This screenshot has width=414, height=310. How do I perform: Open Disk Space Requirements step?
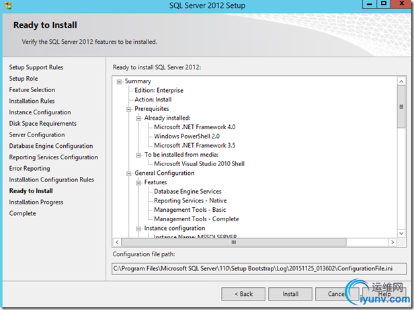click(x=43, y=124)
